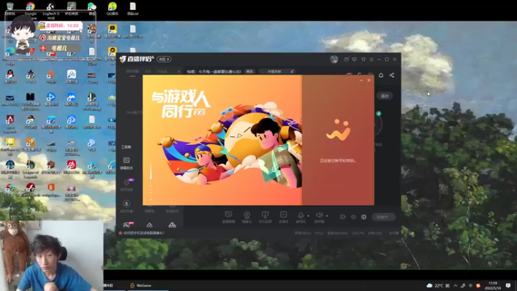517x291 pixels.
Task: Close the WeGame login splash window
Action: (x=369, y=80)
